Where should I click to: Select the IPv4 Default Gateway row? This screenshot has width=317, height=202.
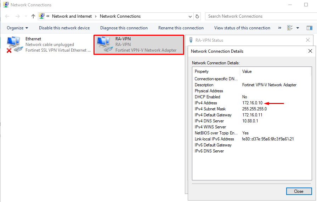click(252, 115)
